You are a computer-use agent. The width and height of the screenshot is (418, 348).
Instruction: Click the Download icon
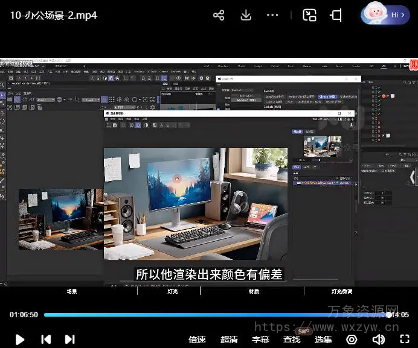click(246, 15)
